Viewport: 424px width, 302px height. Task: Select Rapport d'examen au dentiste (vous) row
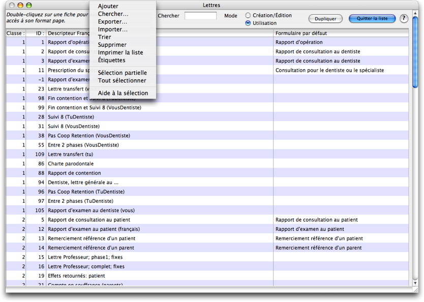tap(207, 210)
